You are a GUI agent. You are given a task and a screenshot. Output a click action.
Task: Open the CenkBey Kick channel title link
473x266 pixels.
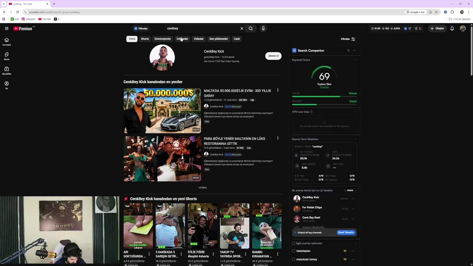214,51
